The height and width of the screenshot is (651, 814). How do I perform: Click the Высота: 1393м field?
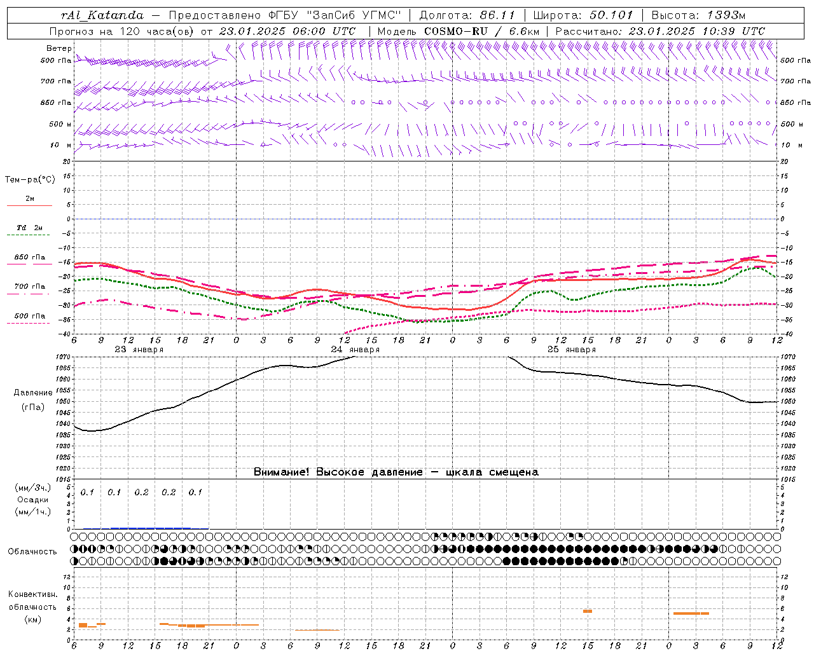(698, 15)
